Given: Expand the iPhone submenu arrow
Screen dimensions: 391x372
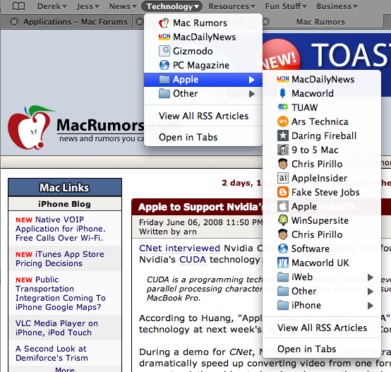Looking at the screenshot, I should pyautogui.click(x=371, y=306).
